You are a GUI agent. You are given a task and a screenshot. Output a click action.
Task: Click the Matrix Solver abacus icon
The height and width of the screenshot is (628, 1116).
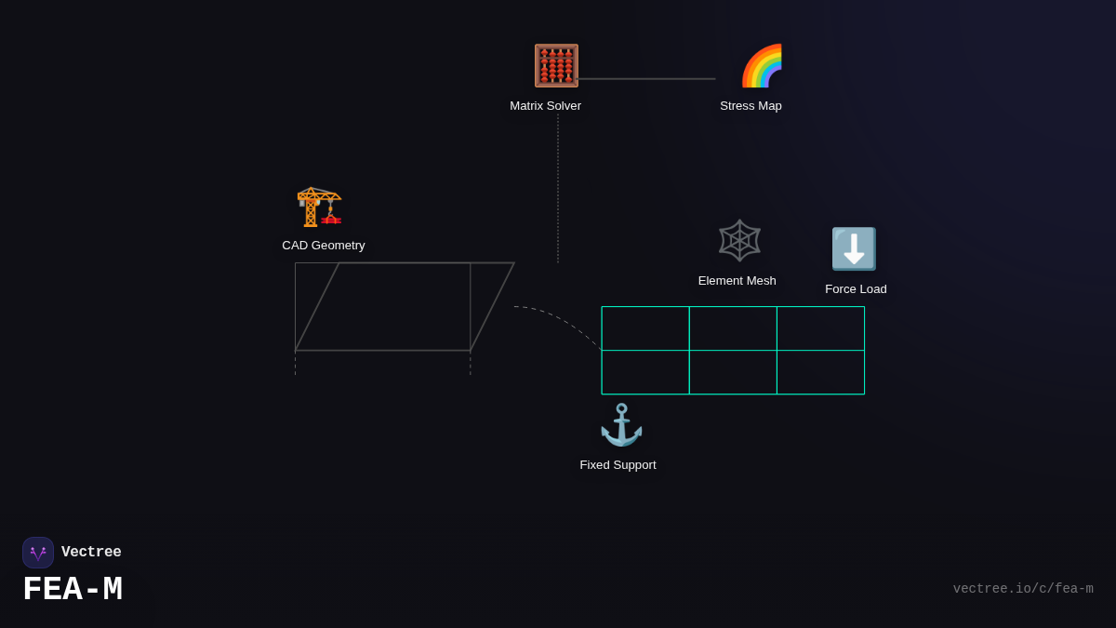556,66
